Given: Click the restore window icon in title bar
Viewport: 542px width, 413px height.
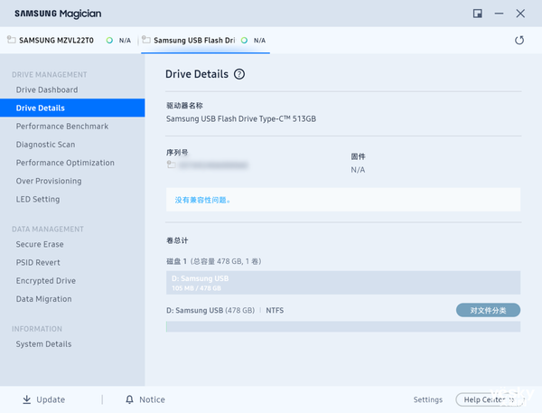Looking at the screenshot, I should click(x=478, y=14).
